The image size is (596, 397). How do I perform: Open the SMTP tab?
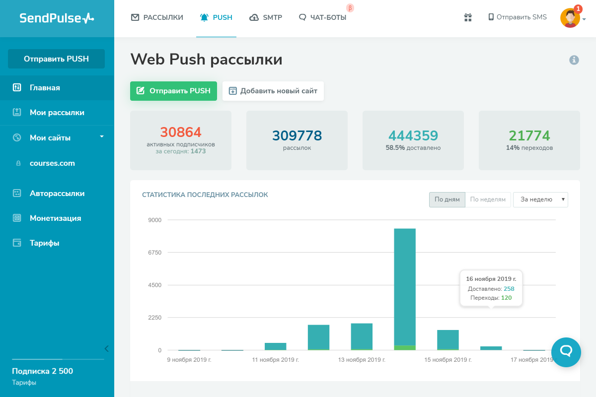coord(266,17)
